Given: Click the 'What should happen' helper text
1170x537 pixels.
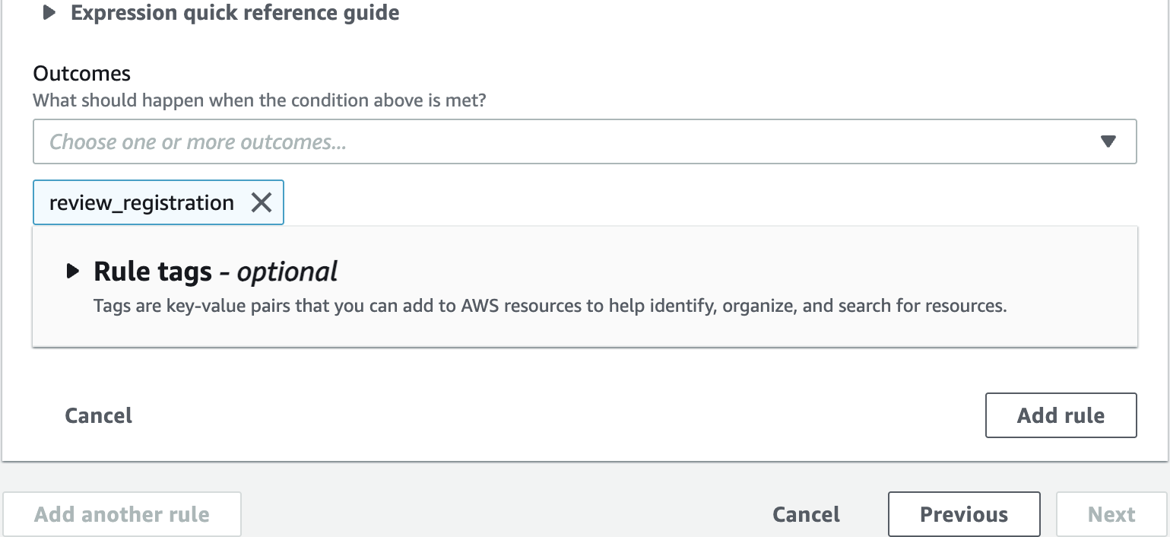Looking at the screenshot, I should tap(259, 100).
